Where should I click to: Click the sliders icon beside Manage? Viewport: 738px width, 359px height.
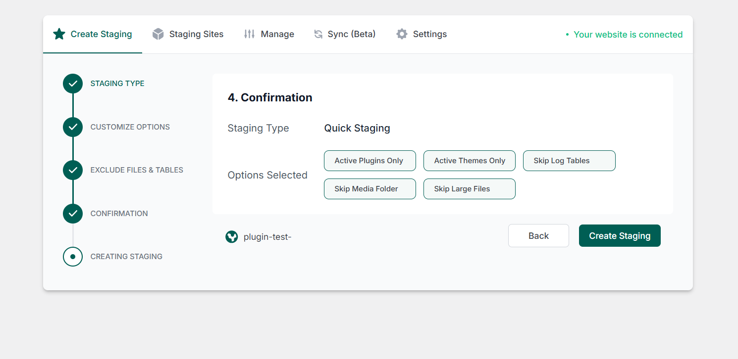[249, 34]
